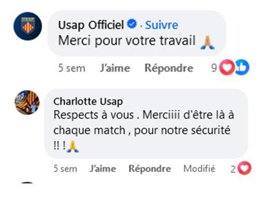View edit history via Modifié link
The width and height of the screenshot is (276, 205).
pos(199,169)
